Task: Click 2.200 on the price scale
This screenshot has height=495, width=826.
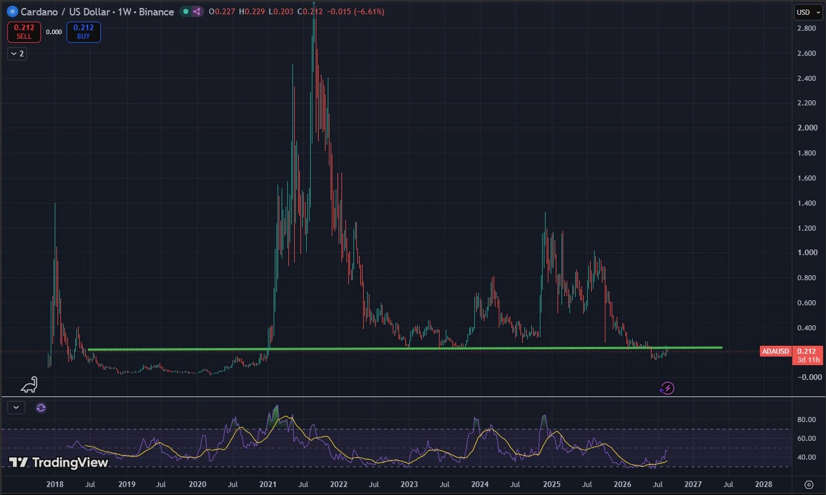Action: [x=806, y=103]
